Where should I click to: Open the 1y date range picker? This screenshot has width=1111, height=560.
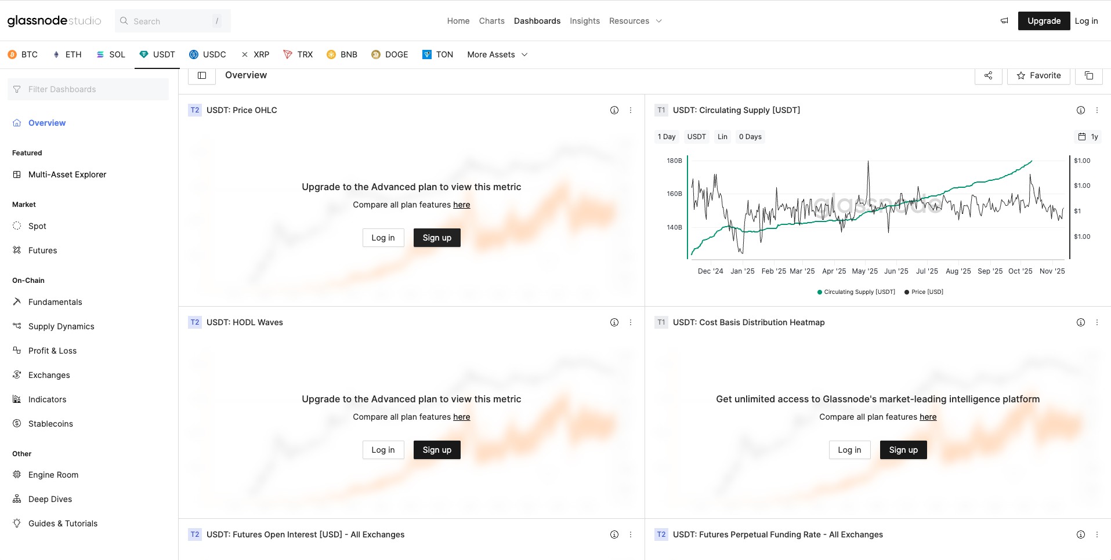(x=1088, y=137)
